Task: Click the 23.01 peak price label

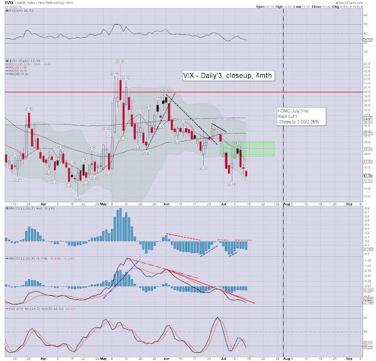Action: 120,62
